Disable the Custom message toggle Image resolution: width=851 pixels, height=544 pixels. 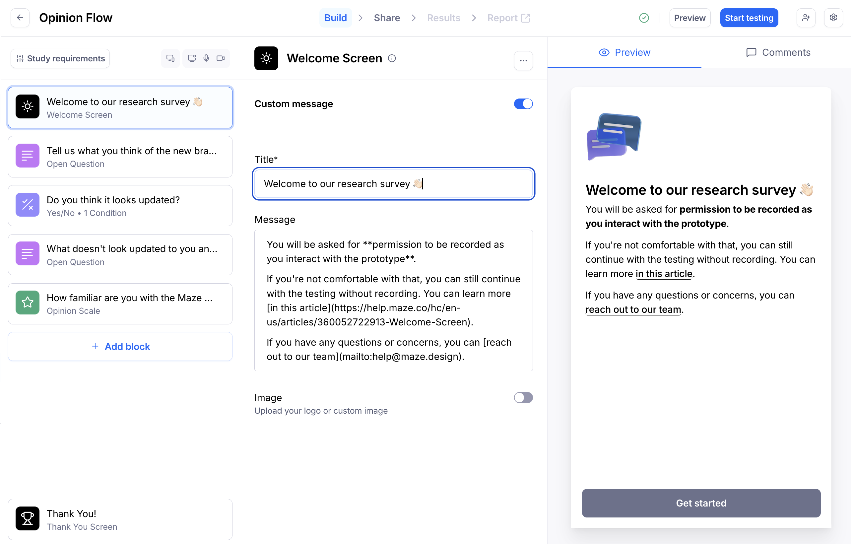[x=523, y=104]
